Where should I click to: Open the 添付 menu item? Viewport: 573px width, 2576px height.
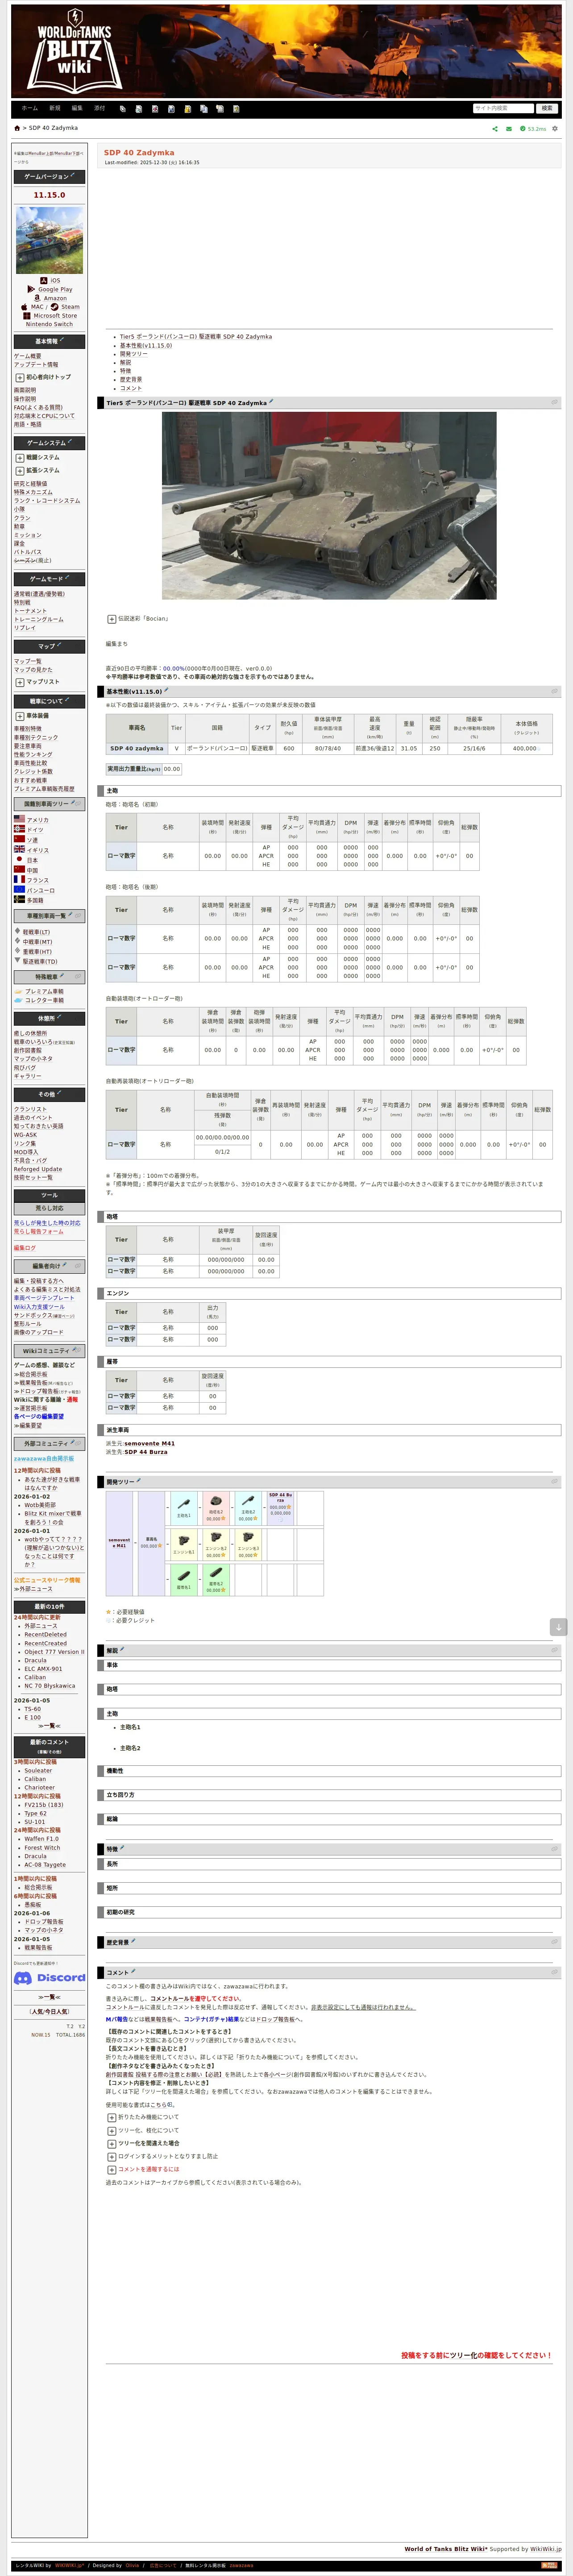coord(99,108)
